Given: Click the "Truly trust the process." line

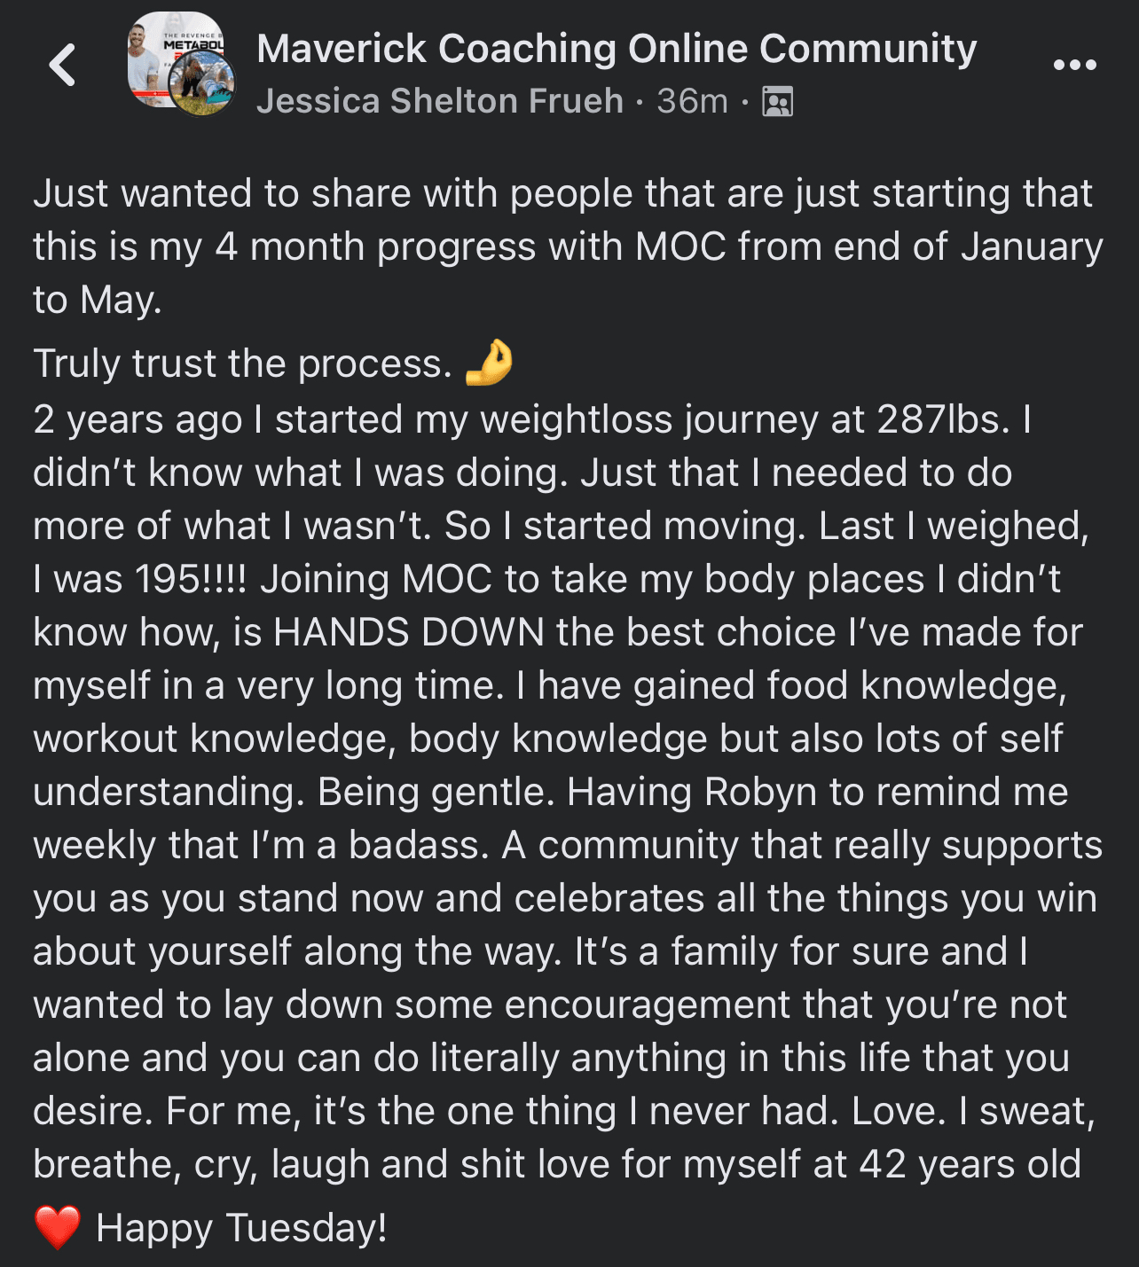Looking at the screenshot, I should 242,364.
